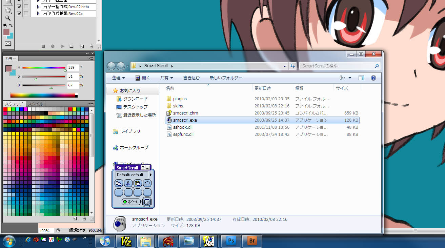Create new swatch icon in Swatches panel
Screen dimensions: 445x248
[74, 219]
